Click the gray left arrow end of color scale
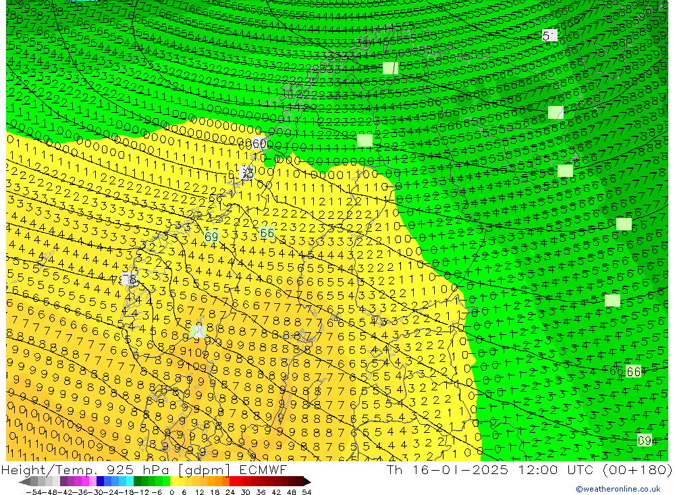Screen dimensions: 675x495 24,481
